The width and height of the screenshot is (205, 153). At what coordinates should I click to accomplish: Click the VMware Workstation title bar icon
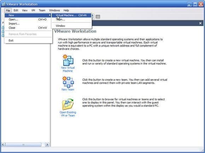(x=4, y=4)
